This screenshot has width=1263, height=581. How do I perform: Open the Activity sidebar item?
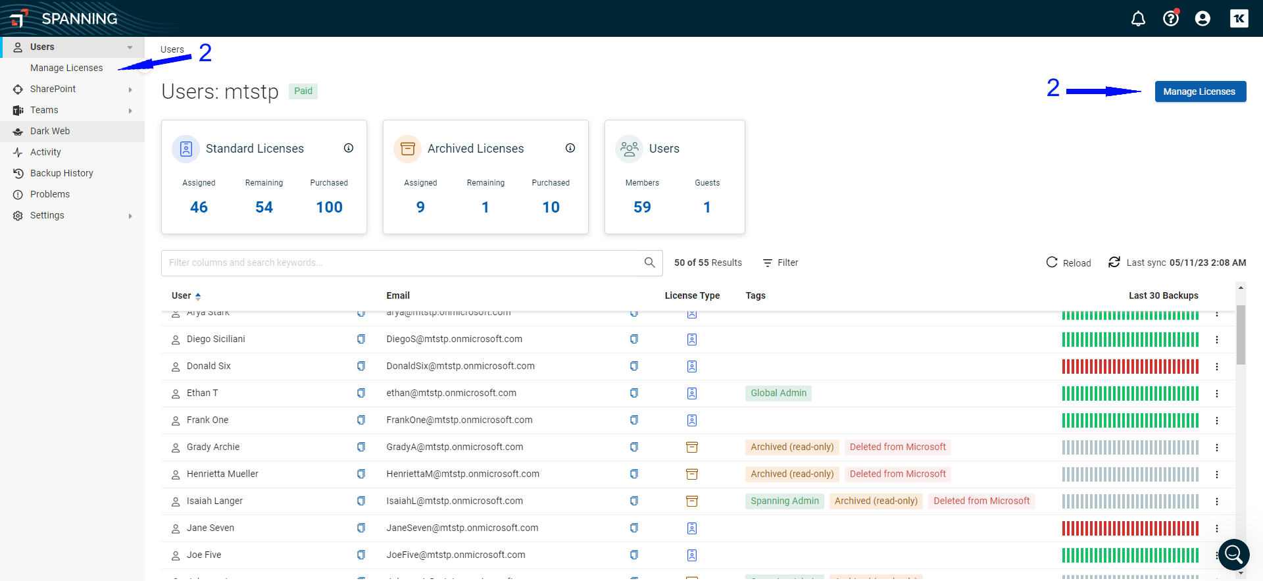pyautogui.click(x=72, y=152)
